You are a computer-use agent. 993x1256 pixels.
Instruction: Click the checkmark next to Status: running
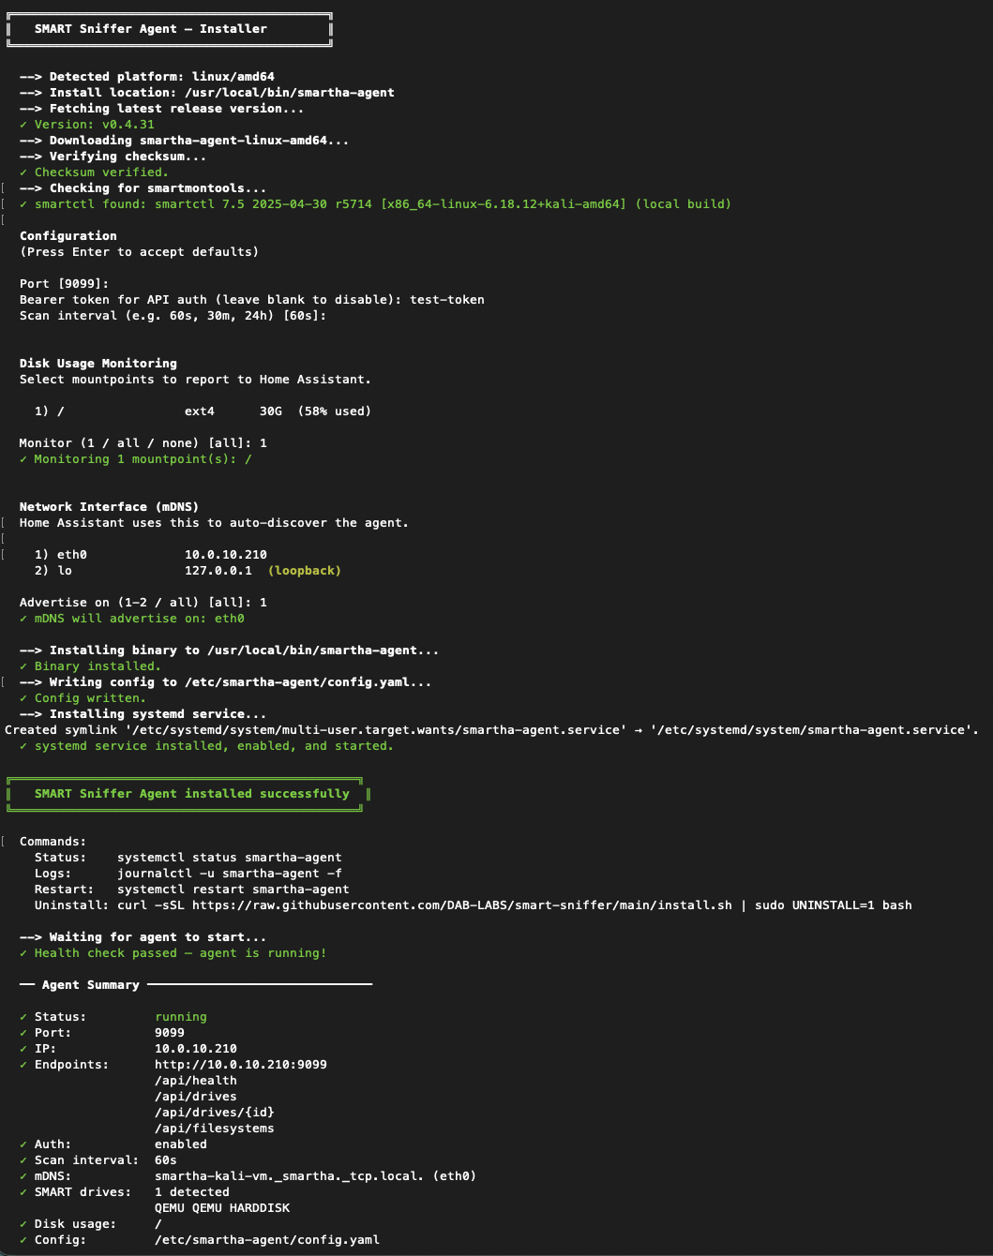click(x=23, y=1017)
